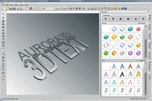This screenshot has width=152, height=101.
Task: Open the Arial font dropdown
Action: (x=55, y=9)
